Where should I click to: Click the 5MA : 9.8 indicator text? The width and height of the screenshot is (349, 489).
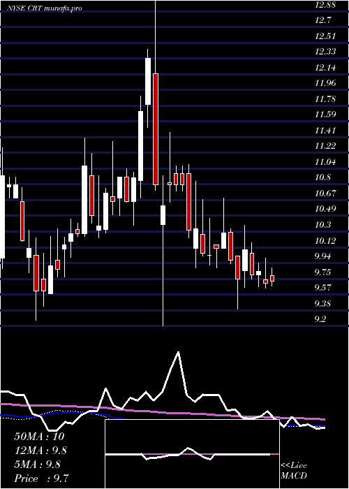pyautogui.click(x=38, y=465)
